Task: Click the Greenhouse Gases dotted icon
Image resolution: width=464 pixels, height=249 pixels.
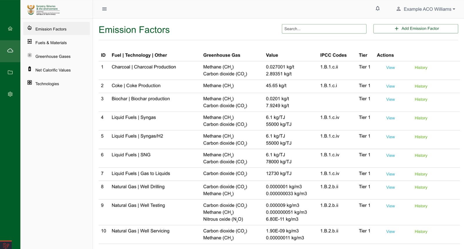Action: [30, 55]
